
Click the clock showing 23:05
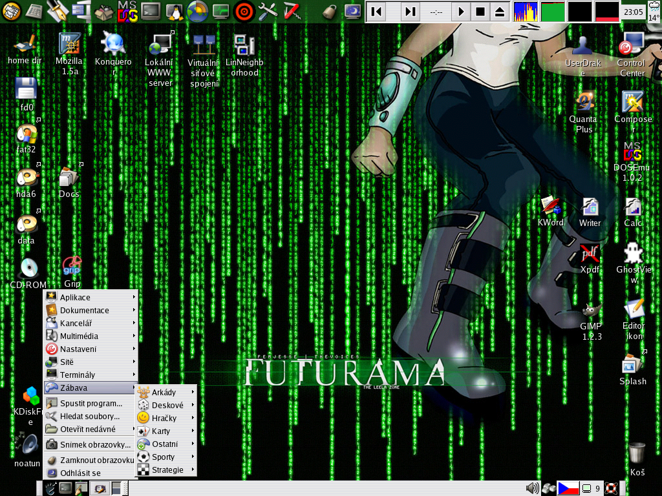coord(632,12)
